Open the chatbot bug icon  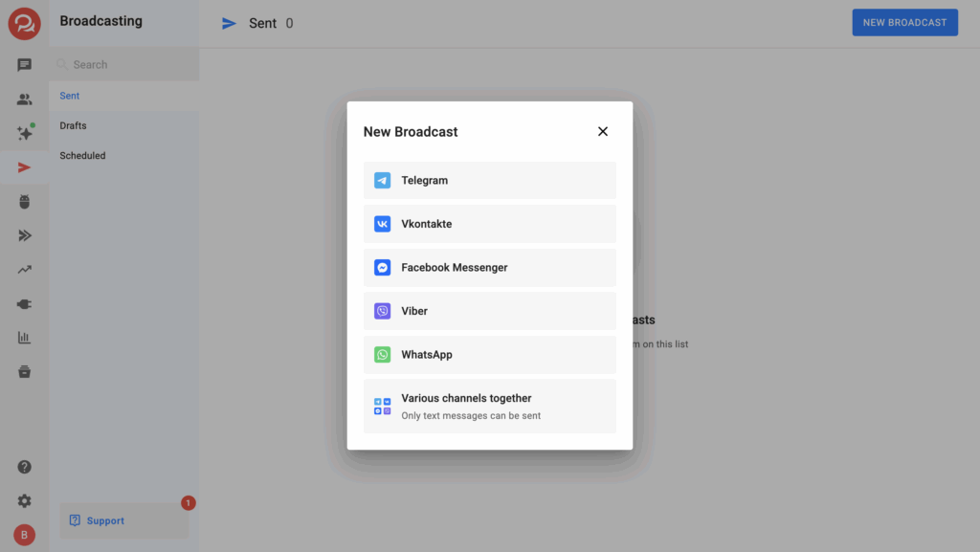[24, 202]
